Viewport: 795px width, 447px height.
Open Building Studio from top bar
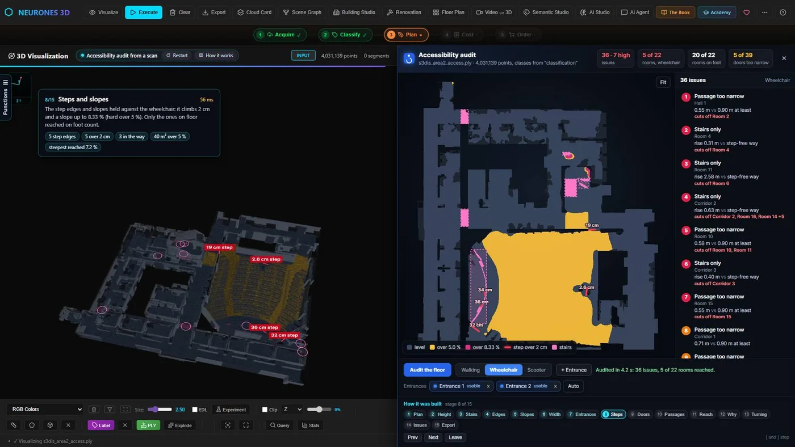coord(354,12)
